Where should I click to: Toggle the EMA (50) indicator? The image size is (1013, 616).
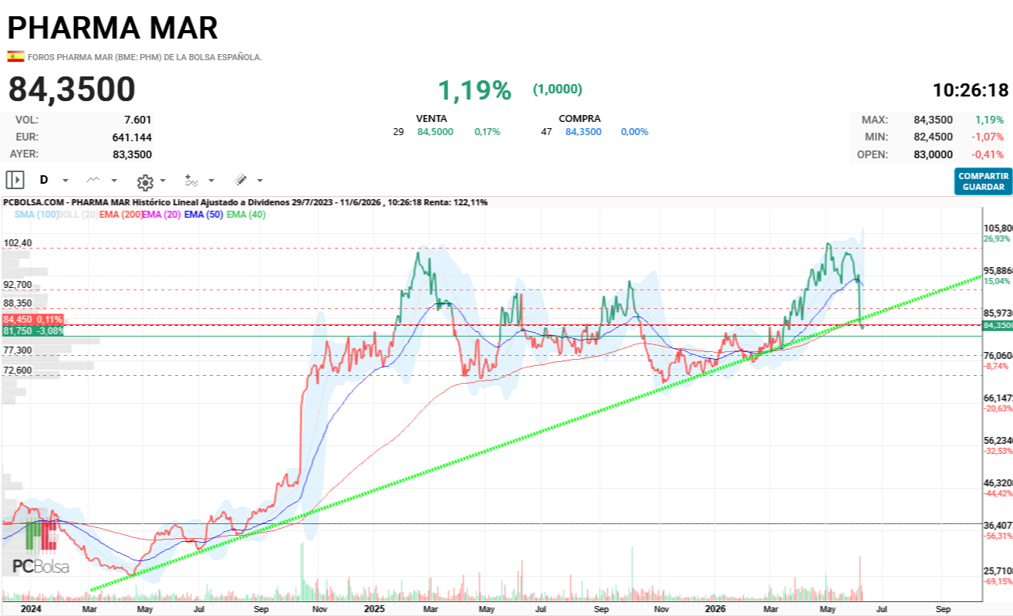(204, 215)
